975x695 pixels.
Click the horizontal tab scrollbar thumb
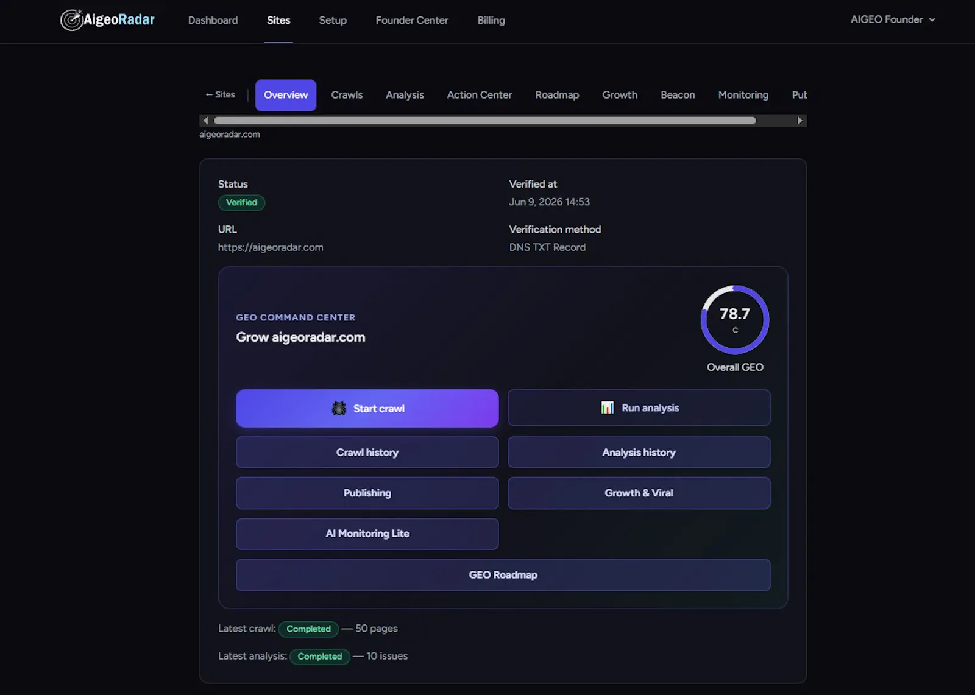point(485,121)
